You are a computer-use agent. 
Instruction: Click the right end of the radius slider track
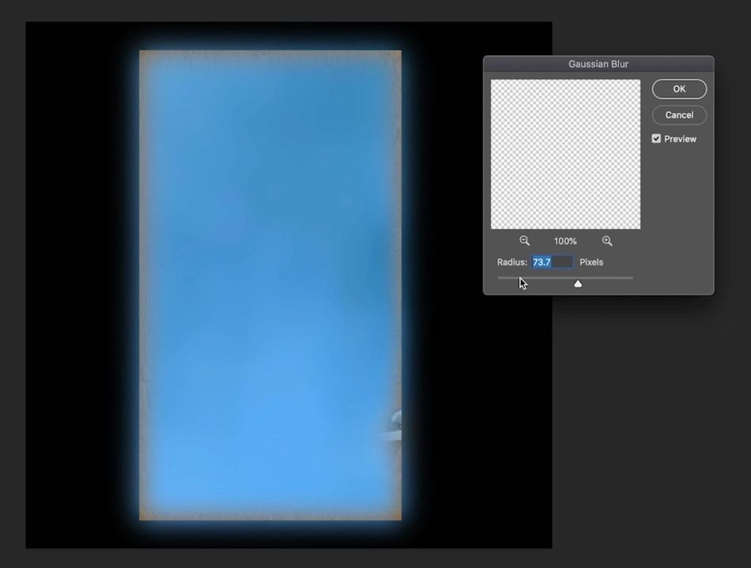pos(632,277)
